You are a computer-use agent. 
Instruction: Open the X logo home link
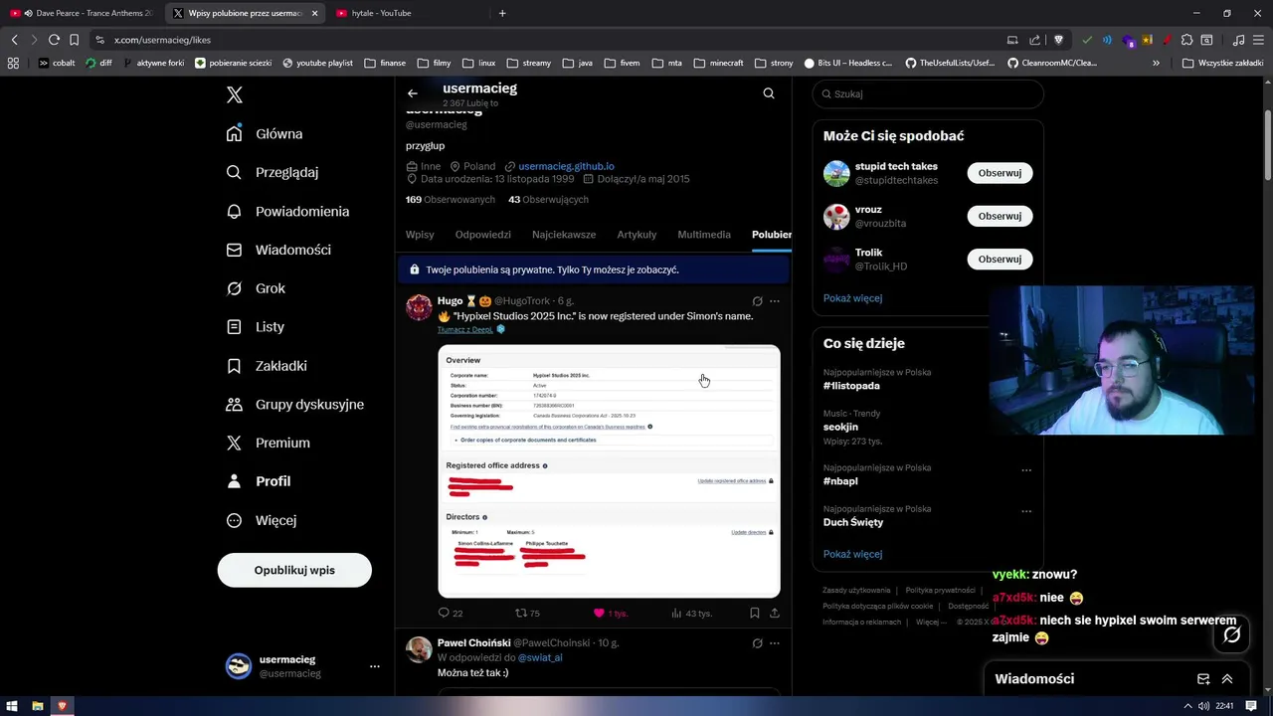coord(235,95)
